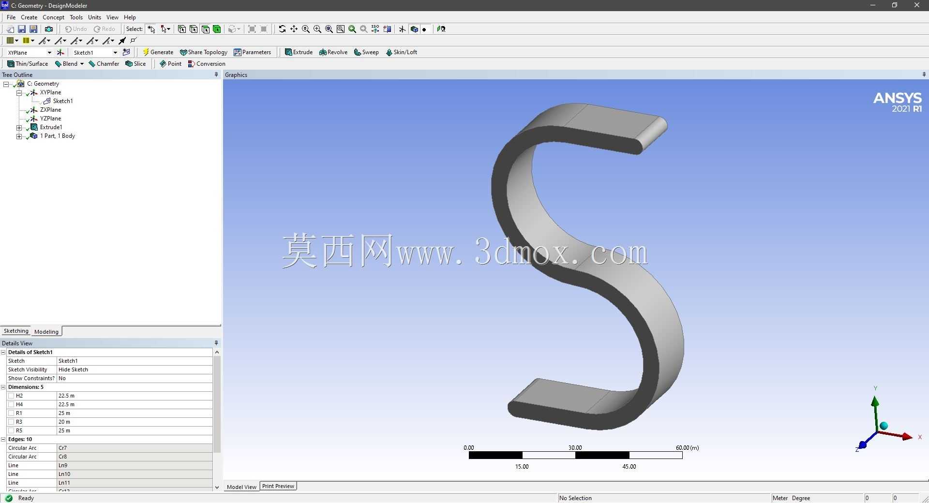Click the Generate button
This screenshot has height=503, width=929.
pos(158,52)
